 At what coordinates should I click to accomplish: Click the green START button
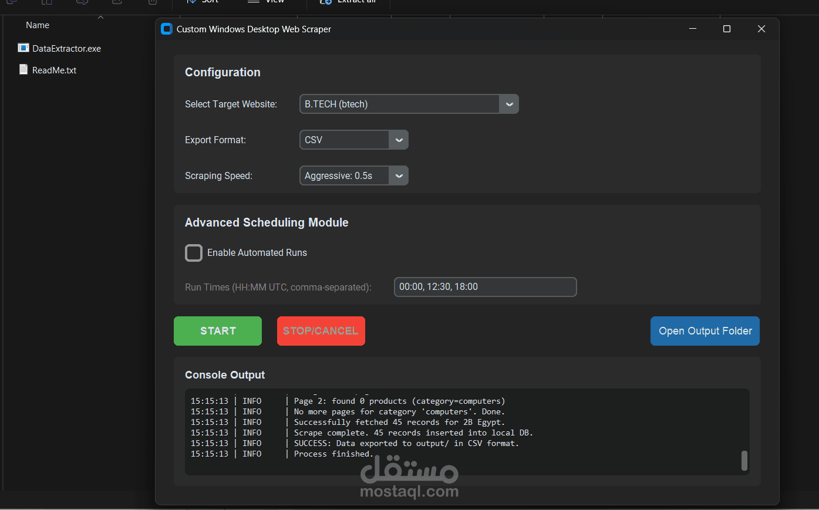click(x=218, y=331)
